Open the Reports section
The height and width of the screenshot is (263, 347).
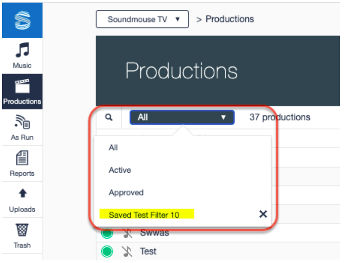pos(22,164)
